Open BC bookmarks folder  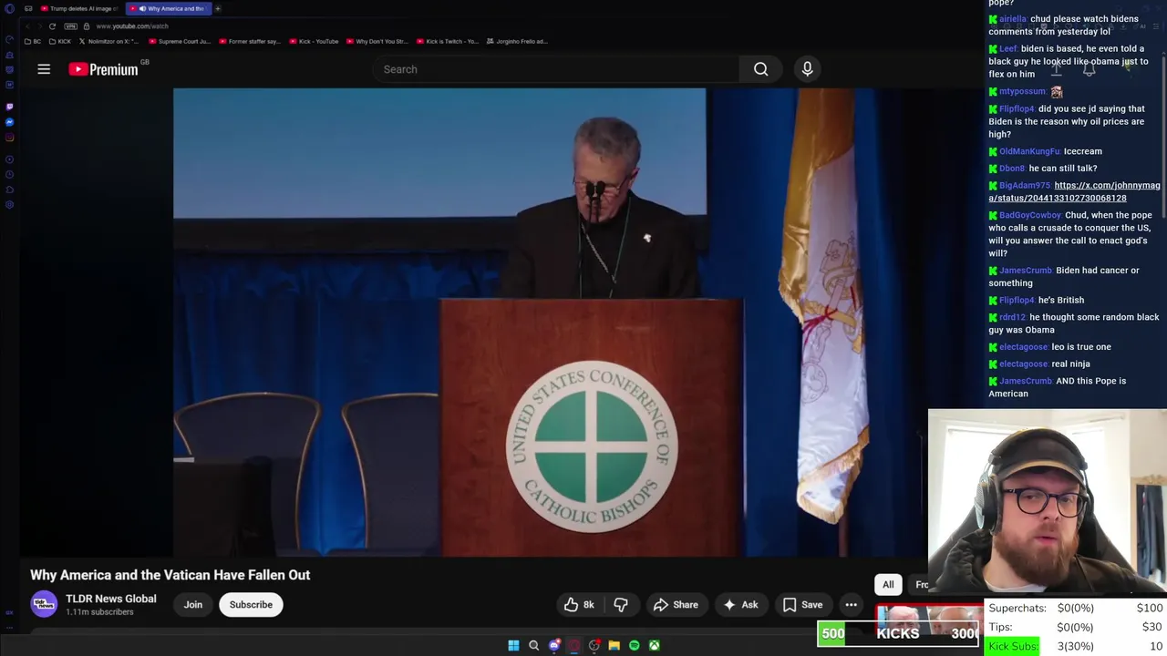pos(33,42)
